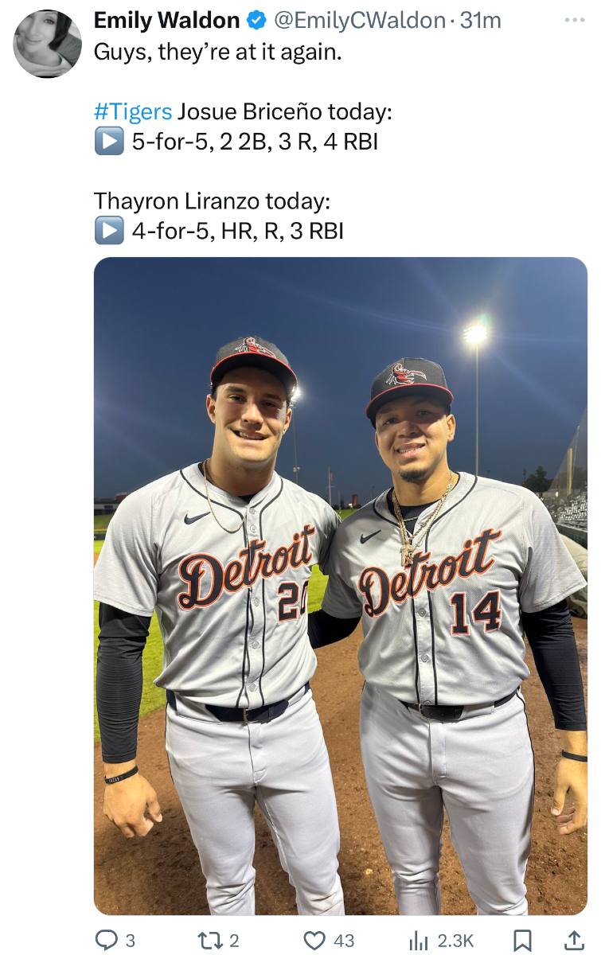The image size is (601, 955).
Task: Click the Emily Waldon display name
Action: click(x=167, y=20)
